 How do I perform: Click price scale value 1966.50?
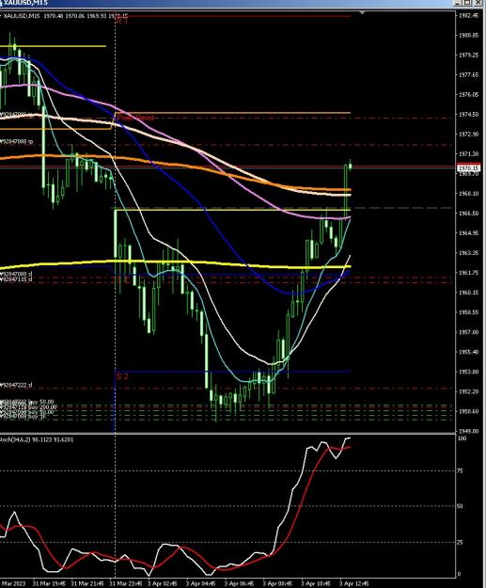pyautogui.click(x=468, y=213)
